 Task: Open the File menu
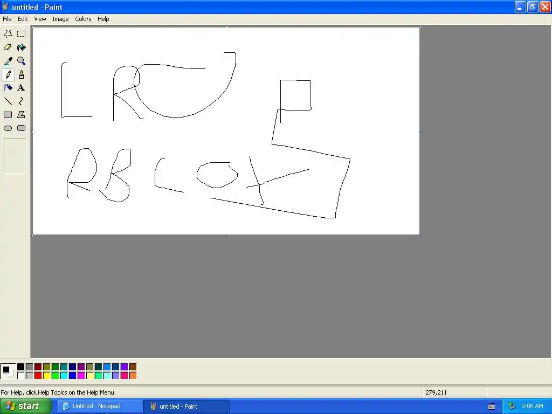tap(7, 19)
